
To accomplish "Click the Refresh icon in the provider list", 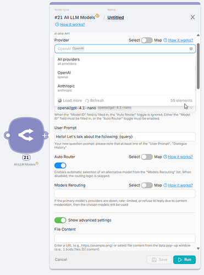I will tap(87, 101).
